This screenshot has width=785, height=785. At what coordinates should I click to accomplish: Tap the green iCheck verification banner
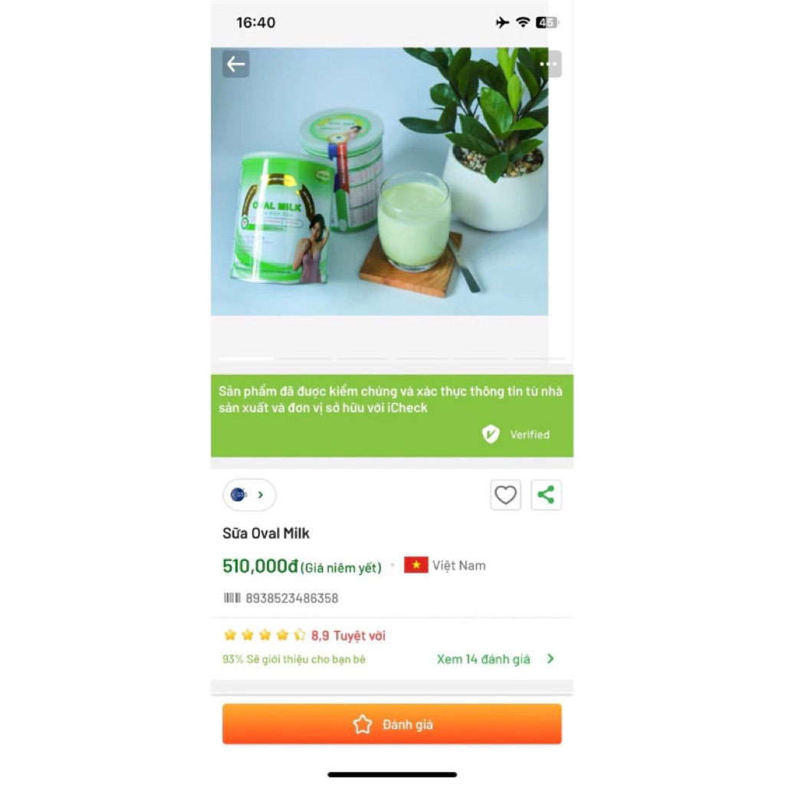(x=392, y=415)
